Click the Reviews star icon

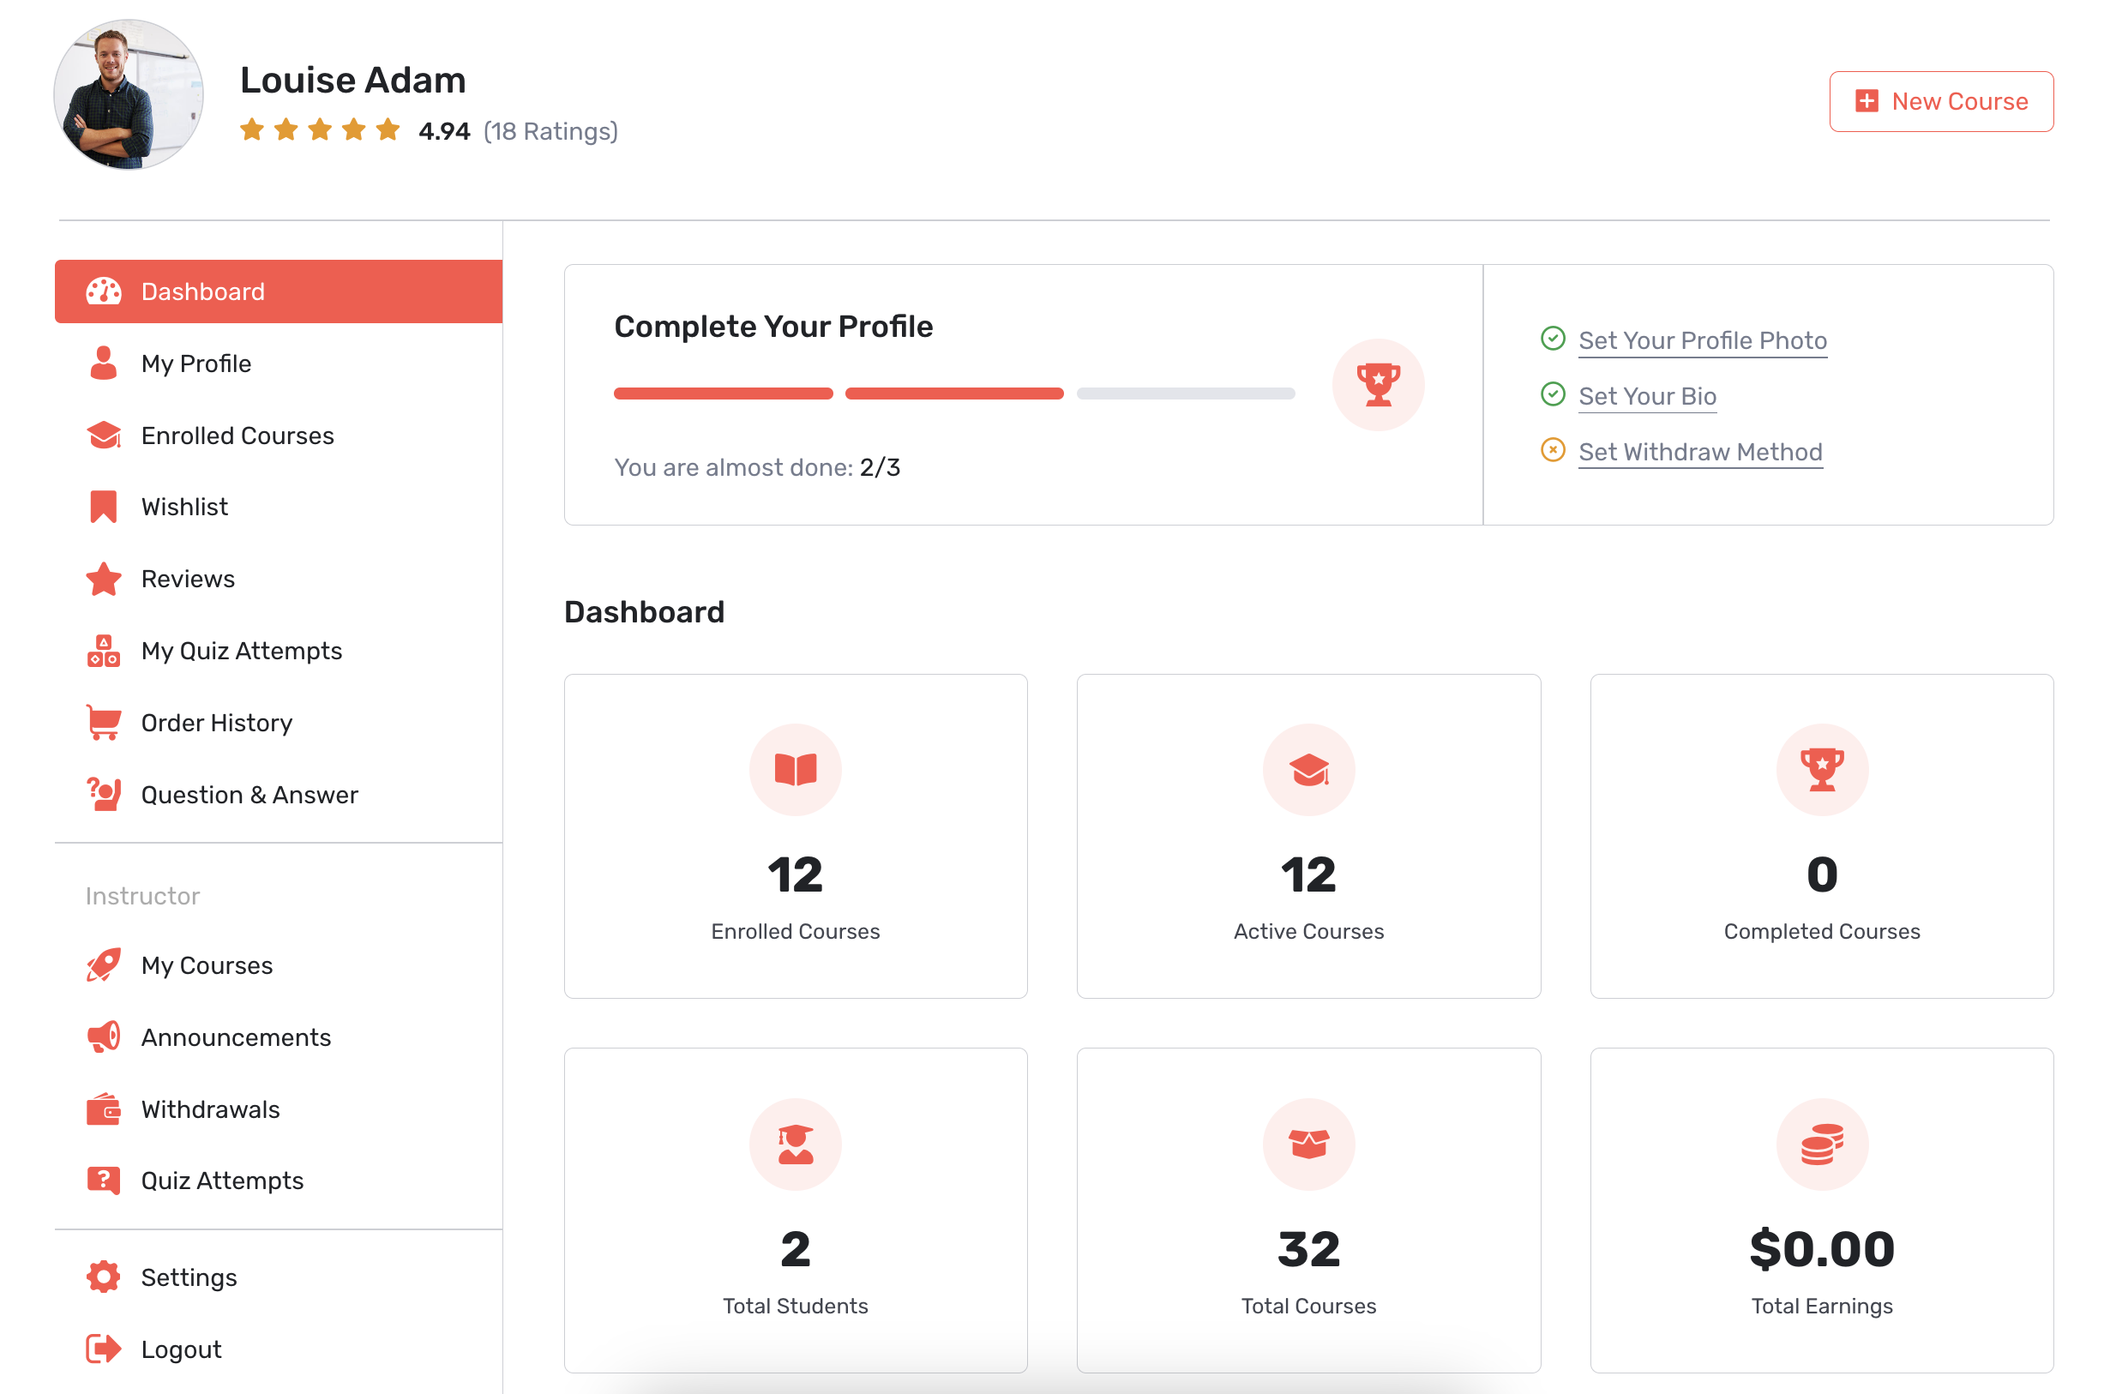pyautogui.click(x=103, y=579)
